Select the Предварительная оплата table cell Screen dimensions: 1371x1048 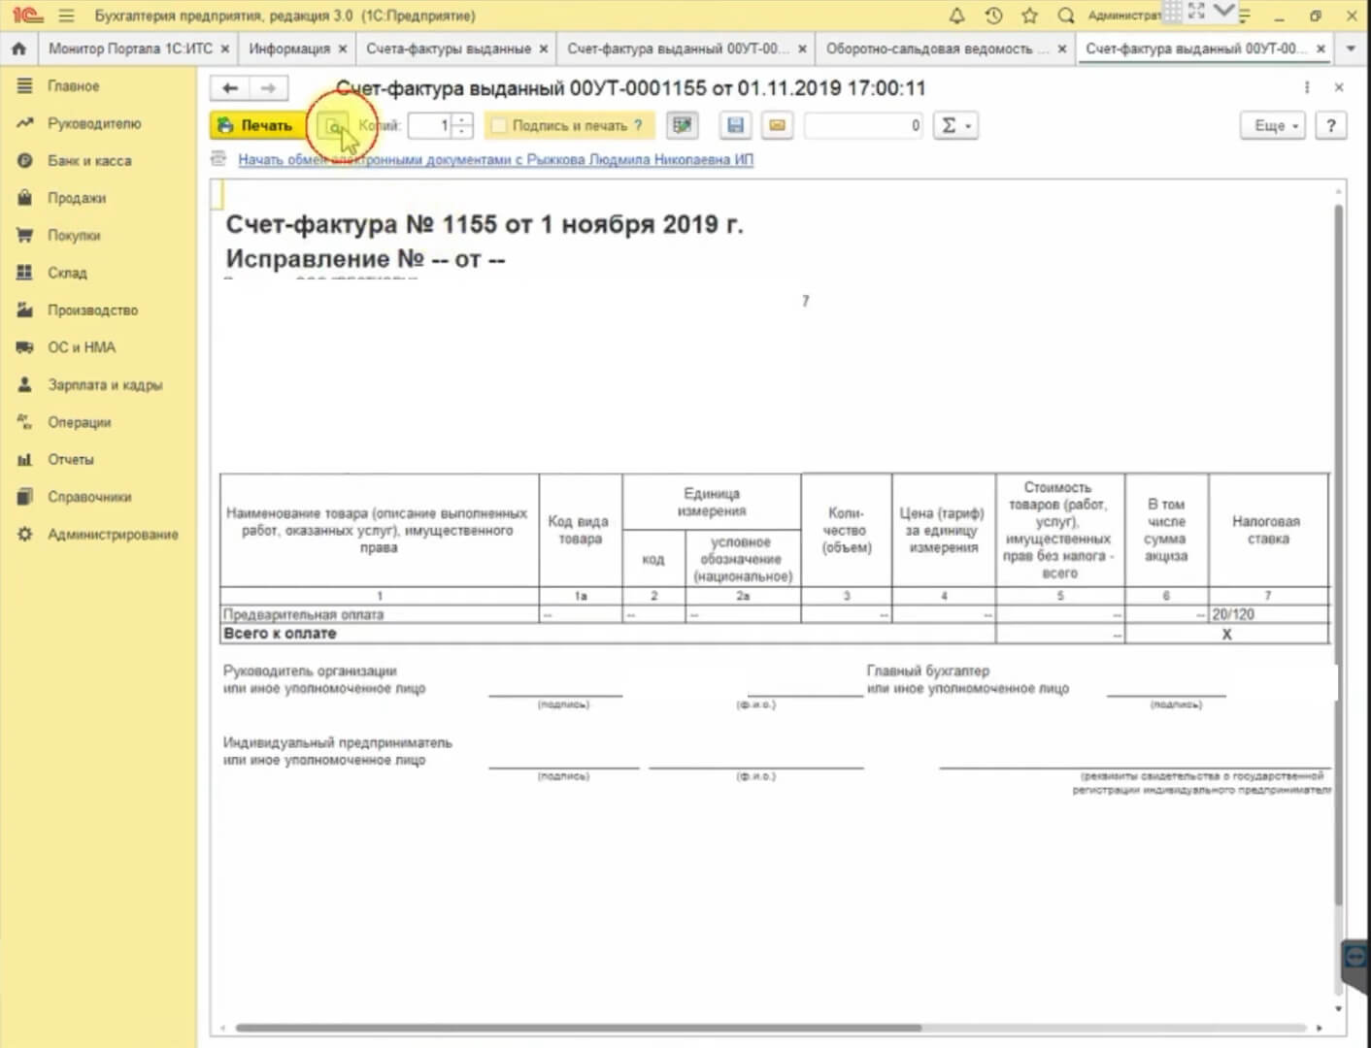(x=380, y=614)
